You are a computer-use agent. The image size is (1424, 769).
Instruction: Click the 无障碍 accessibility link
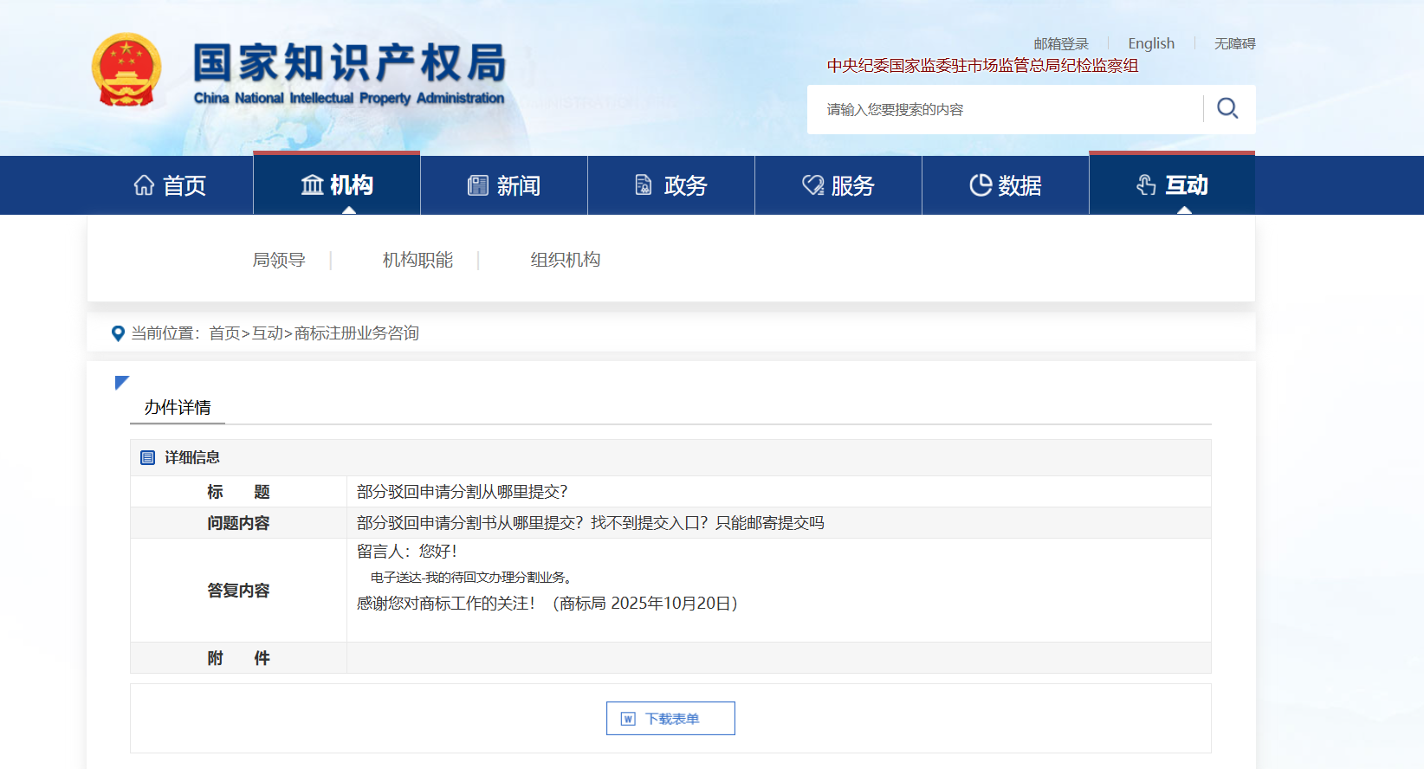point(1234,43)
